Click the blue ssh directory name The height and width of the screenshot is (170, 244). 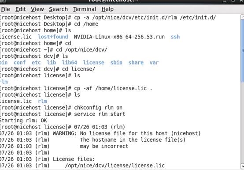coord(175,37)
